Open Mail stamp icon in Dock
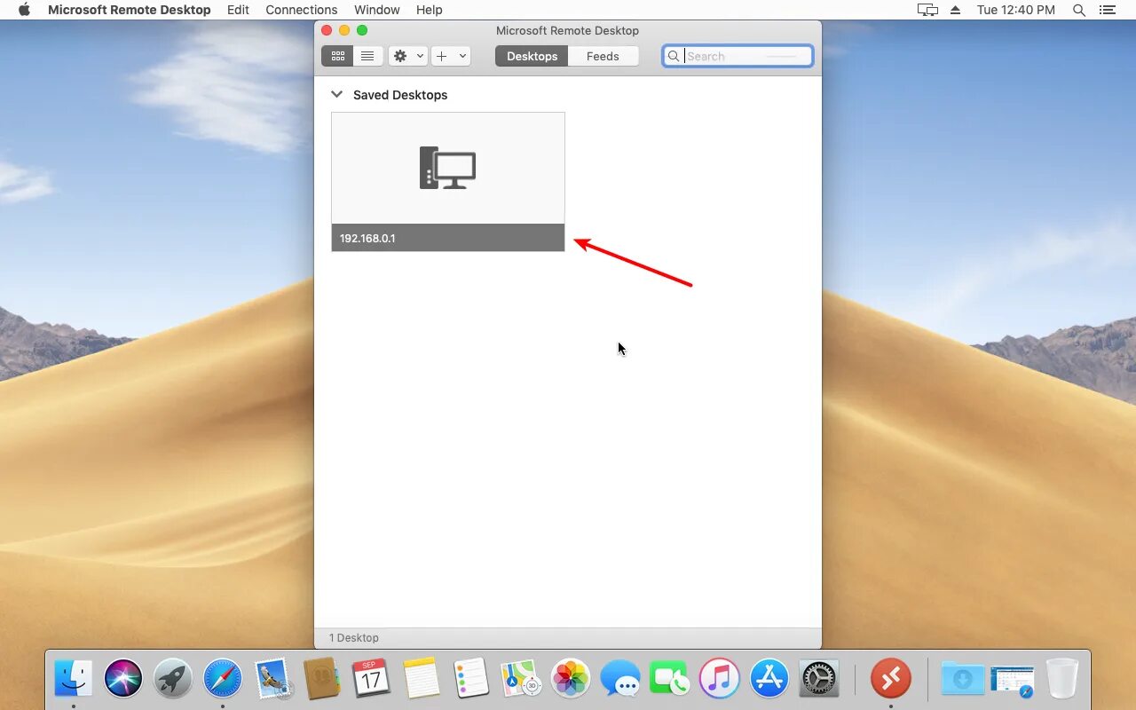Screen dimensions: 1136x710 coord(272,679)
